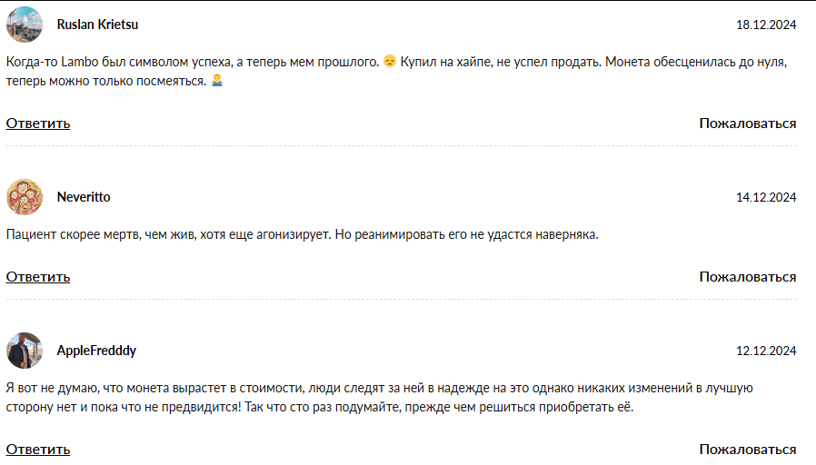The height and width of the screenshot is (465, 816).
Task: Click the date 18.12.2024
Action: click(766, 25)
